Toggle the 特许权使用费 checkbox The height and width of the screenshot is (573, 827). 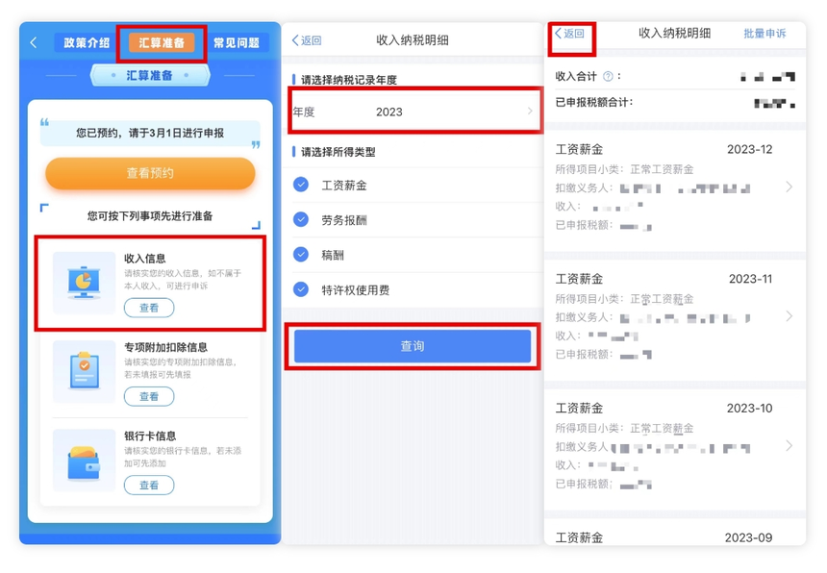point(301,290)
